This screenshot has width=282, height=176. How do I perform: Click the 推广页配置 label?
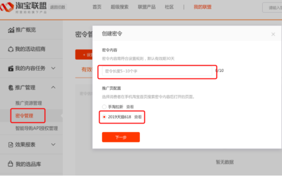(x=111, y=88)
